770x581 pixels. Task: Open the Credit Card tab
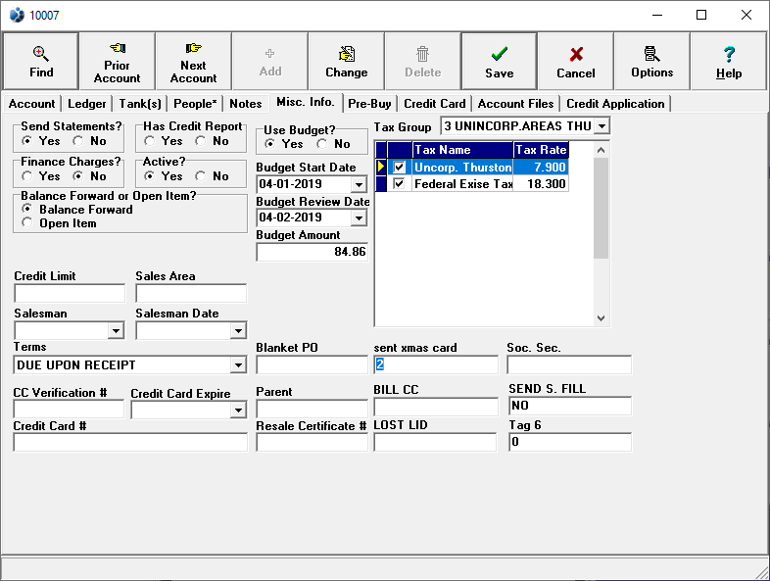coord(434,104)
